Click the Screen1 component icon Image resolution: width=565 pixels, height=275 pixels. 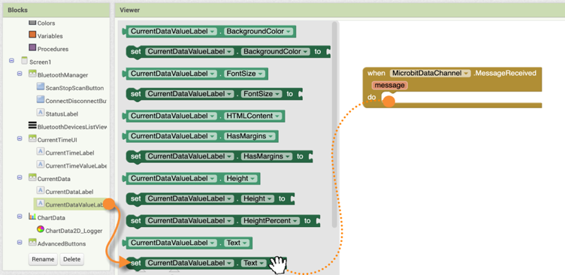pos(25,61)
